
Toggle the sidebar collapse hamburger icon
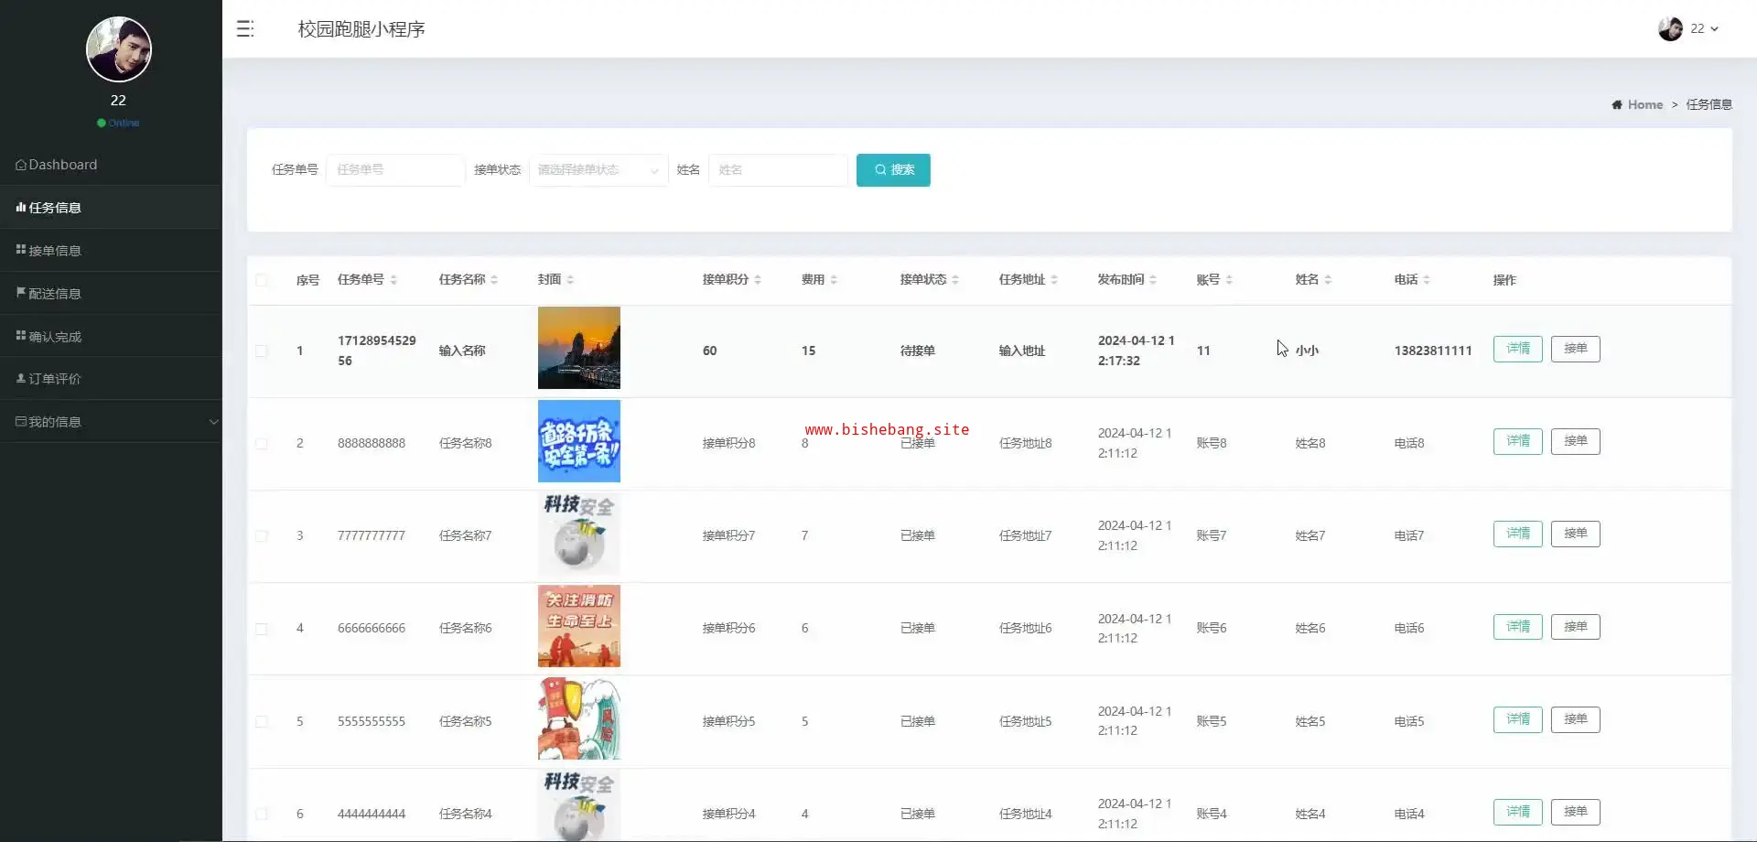244,29
